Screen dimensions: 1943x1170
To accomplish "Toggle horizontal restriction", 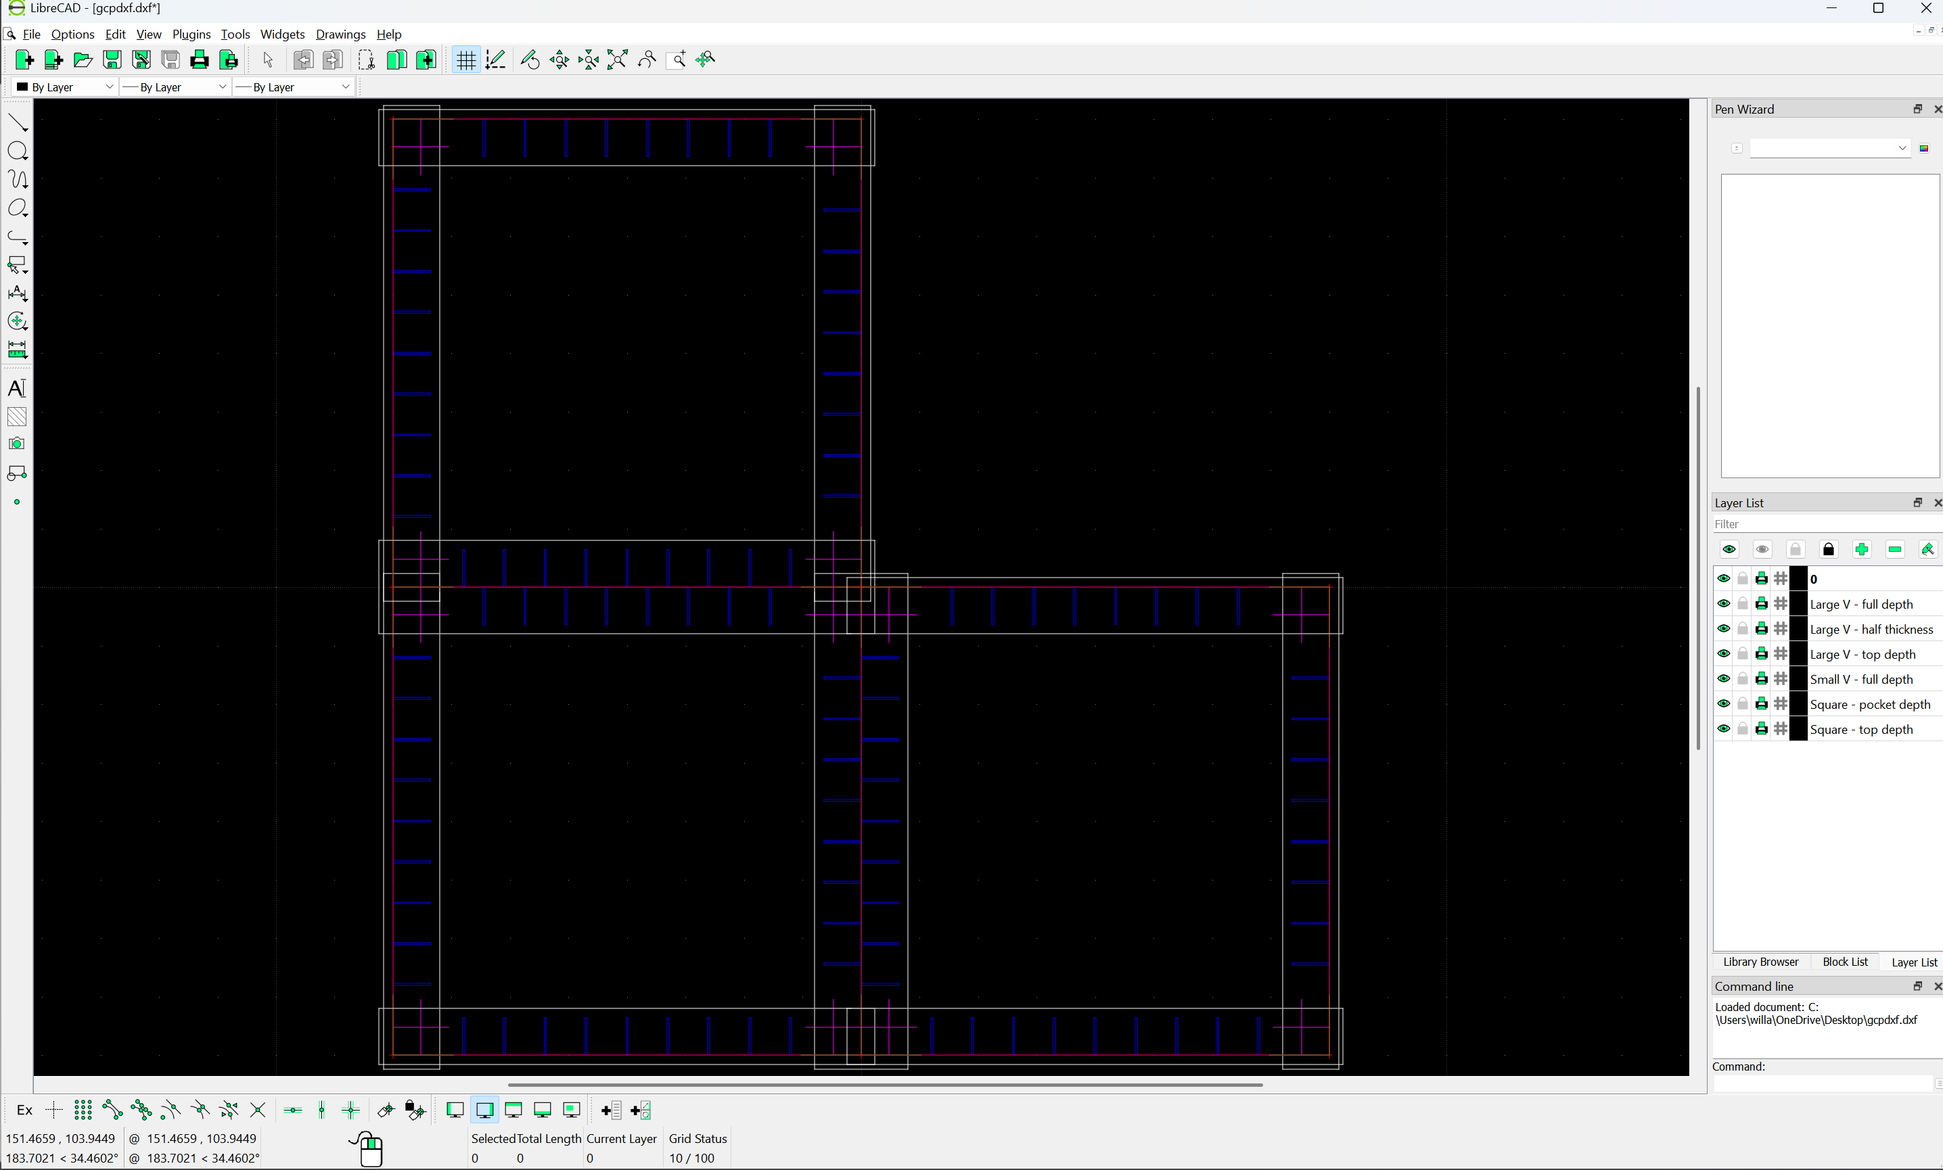I will pos(292,1110).
